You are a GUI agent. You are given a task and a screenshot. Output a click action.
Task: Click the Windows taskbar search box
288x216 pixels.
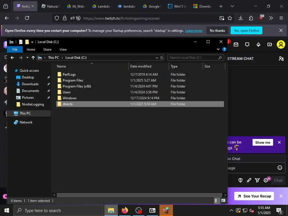pyautogui.click(x=58, y=210)
